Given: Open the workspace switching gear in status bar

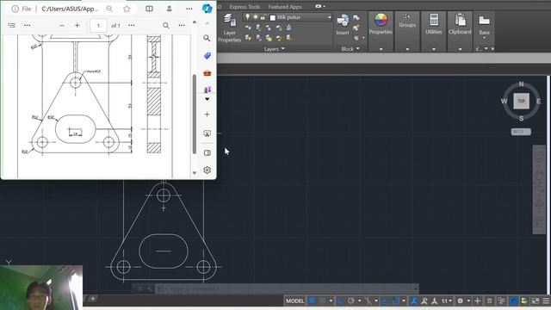Looking at the screenshot, I should click(461, 301).
